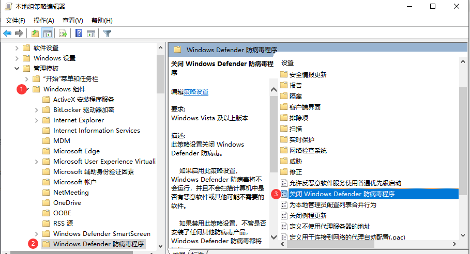Collapse the 管理模板 tree node
The image size is (470, 254).
pos(17,69)
